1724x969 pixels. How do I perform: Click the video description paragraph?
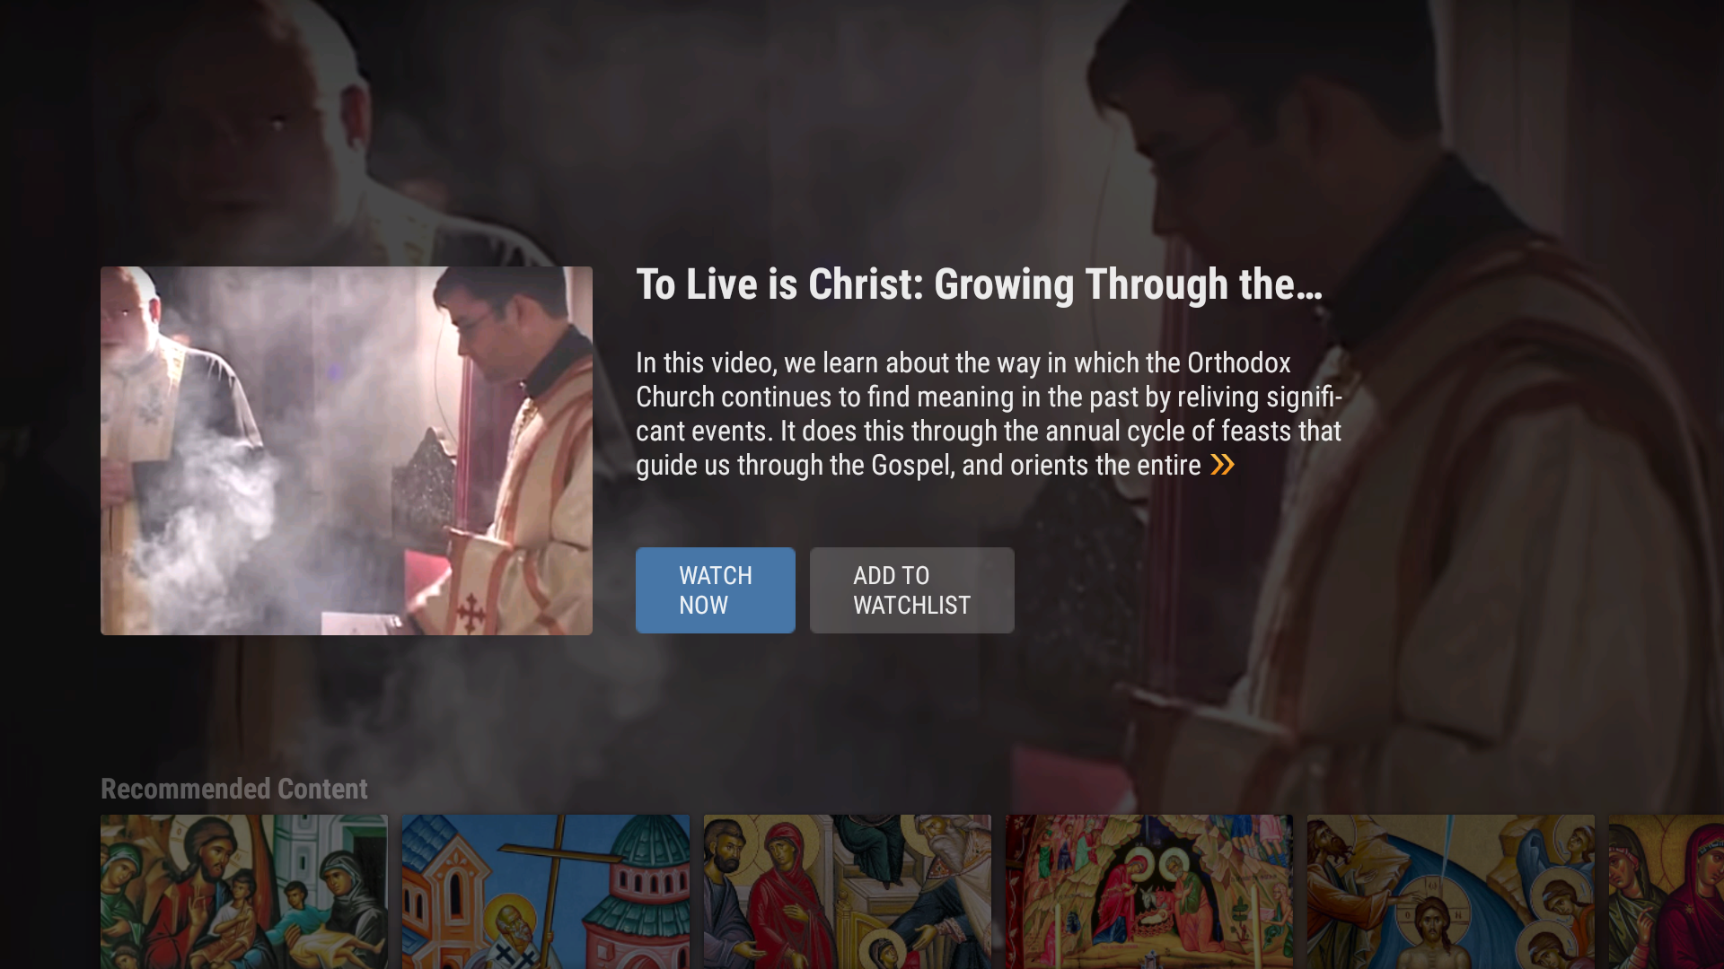pos(990,414)
